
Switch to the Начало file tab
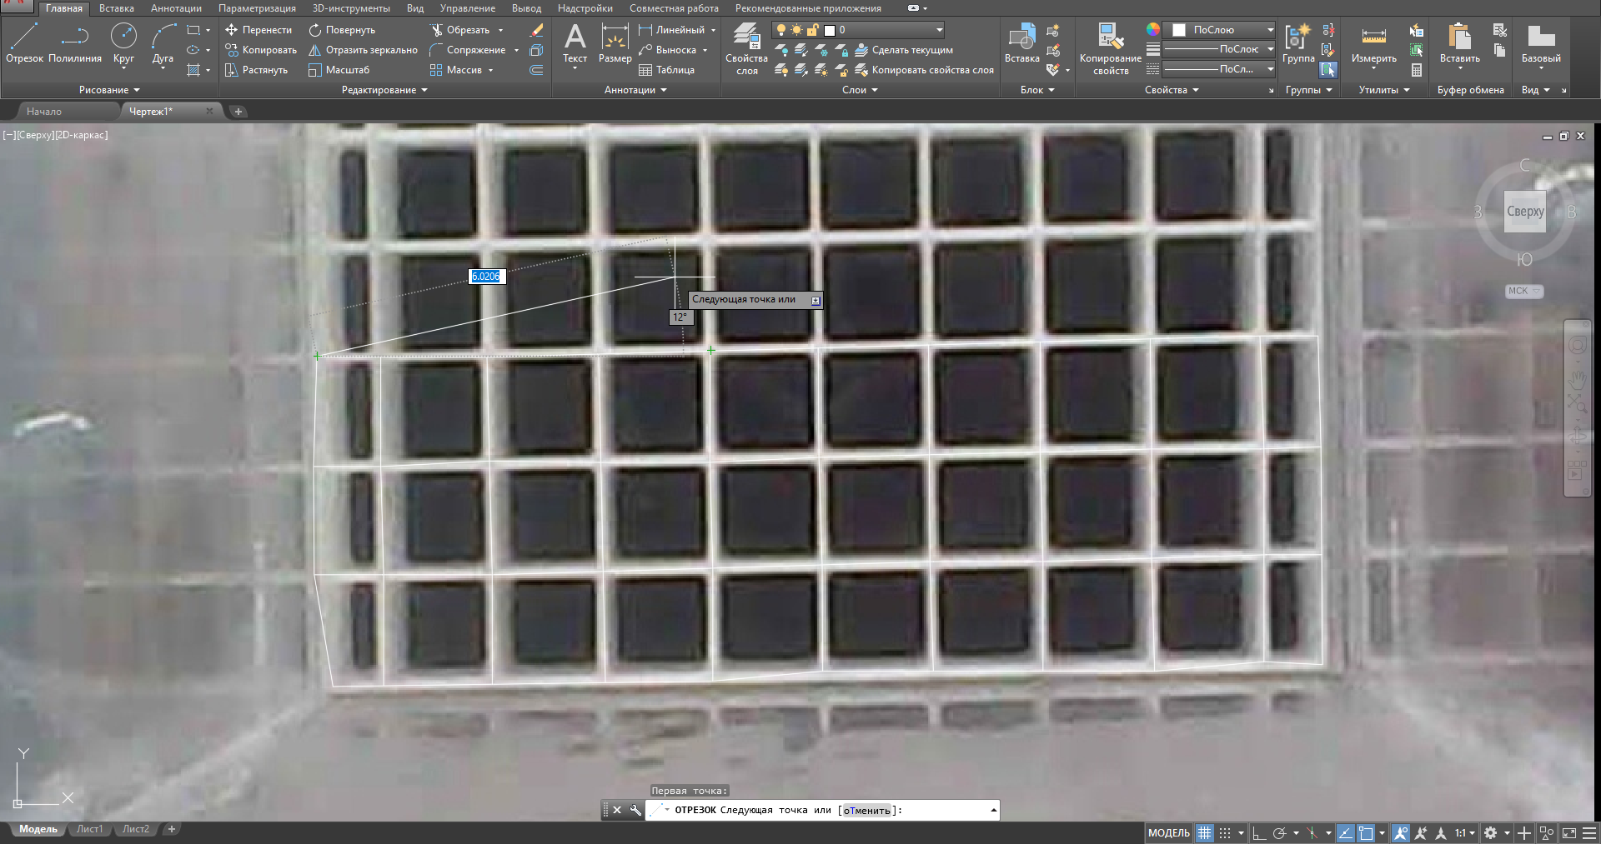(x=44, y=112)
